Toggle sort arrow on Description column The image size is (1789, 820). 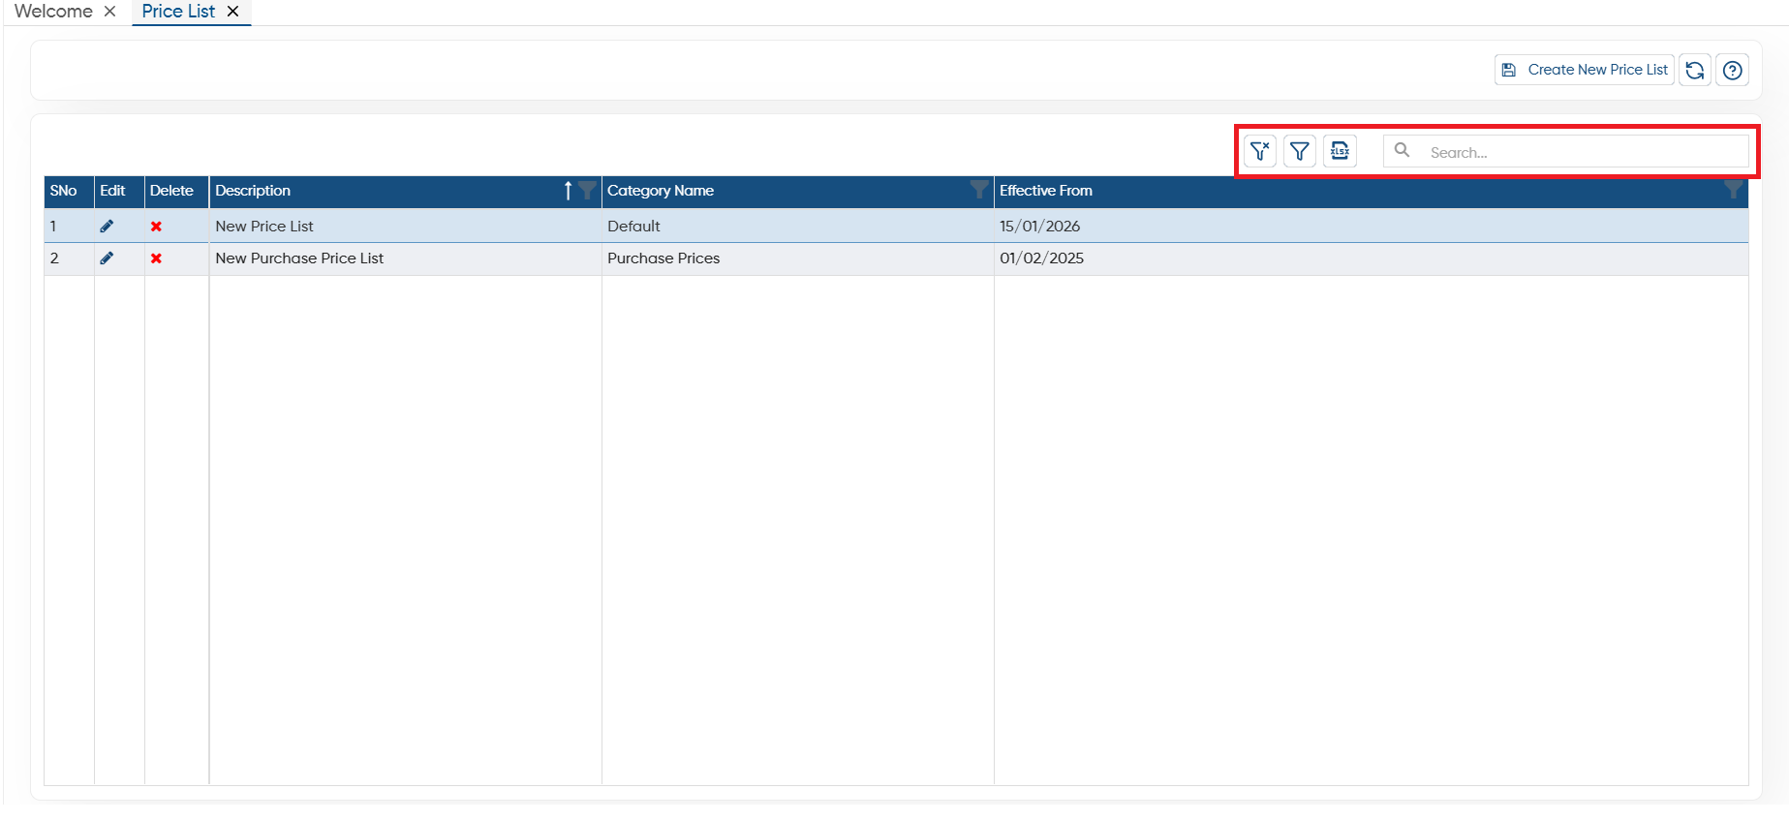tap(569, 190)
